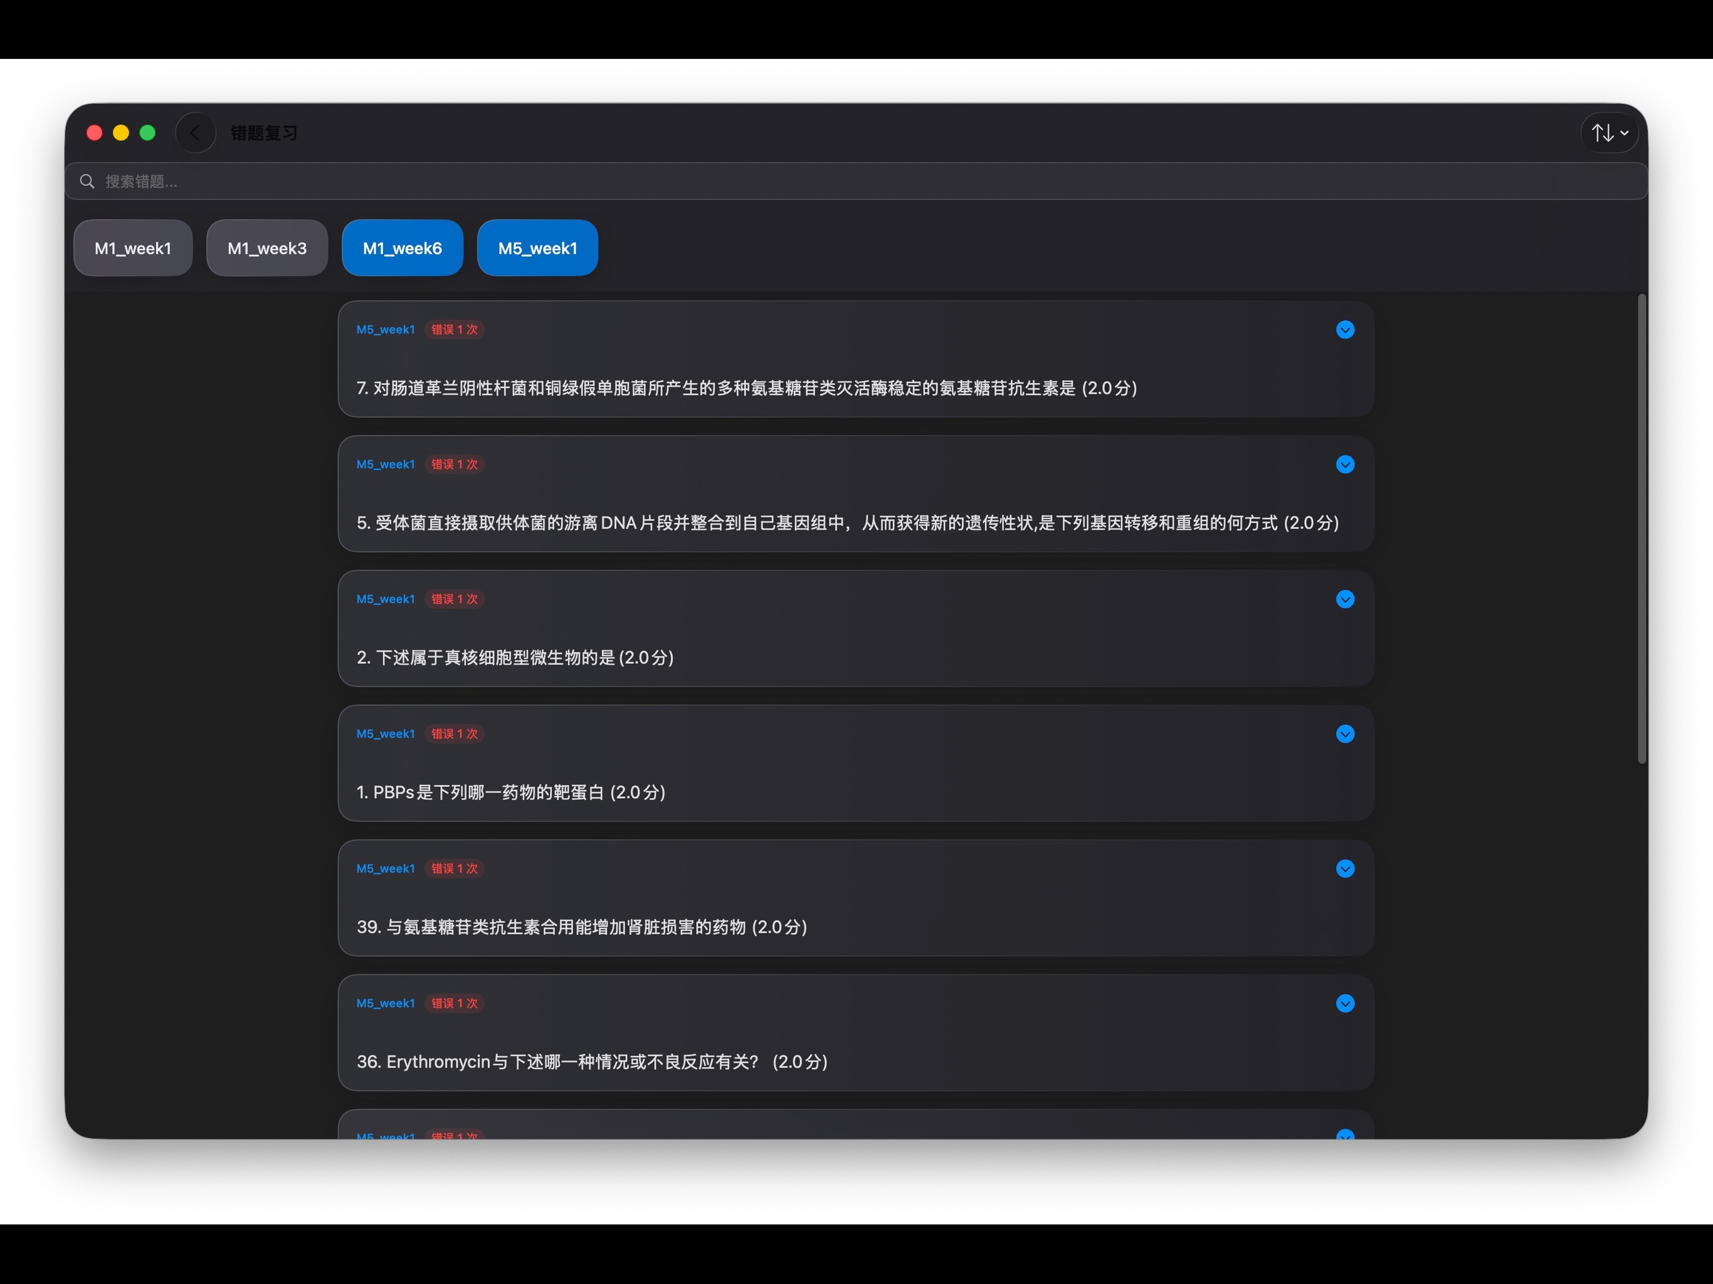Click the M5_week1 tag on question 39
Image resolution: width=1713 pixels, height=1284 pixels.
click(x=386, y=869)
